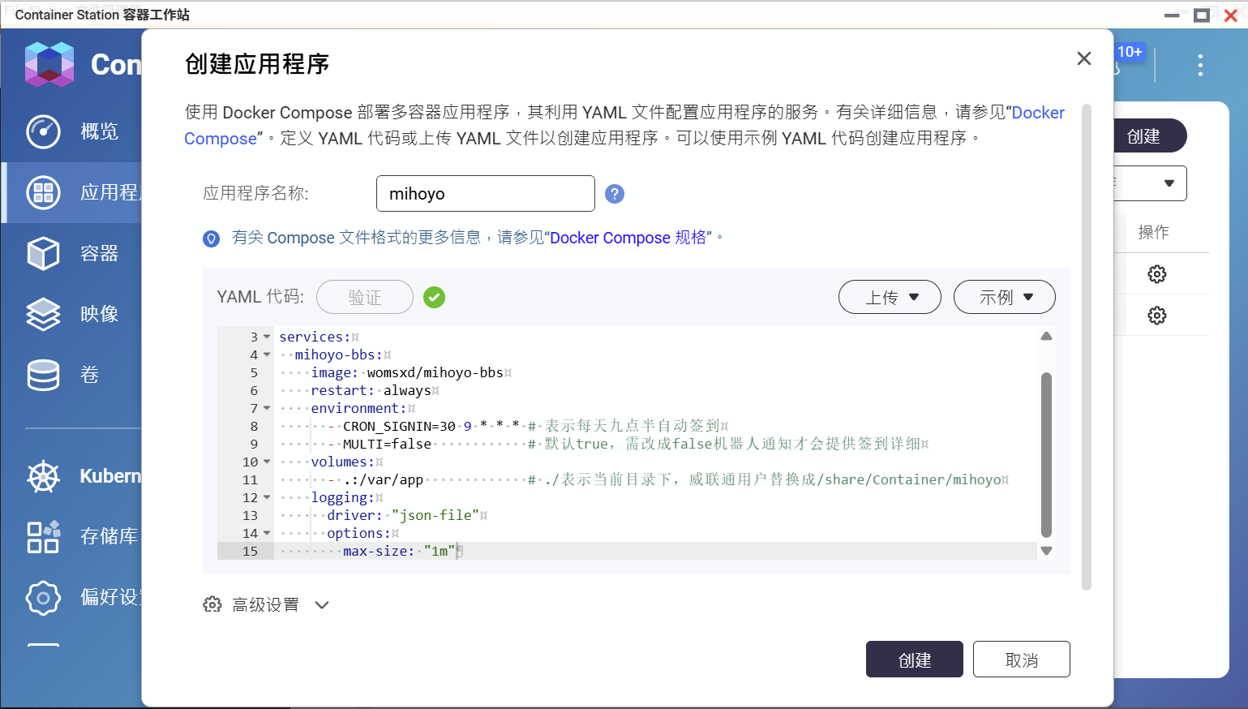The image size is (1248, 709).
Task: Click the help question mark beside application name
Action: (x=615, y=194)
